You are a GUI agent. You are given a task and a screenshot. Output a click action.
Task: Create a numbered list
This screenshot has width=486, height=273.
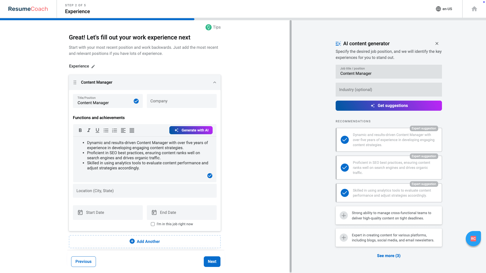114,130
